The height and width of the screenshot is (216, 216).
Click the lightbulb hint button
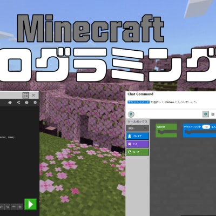(x=131, y=114)
